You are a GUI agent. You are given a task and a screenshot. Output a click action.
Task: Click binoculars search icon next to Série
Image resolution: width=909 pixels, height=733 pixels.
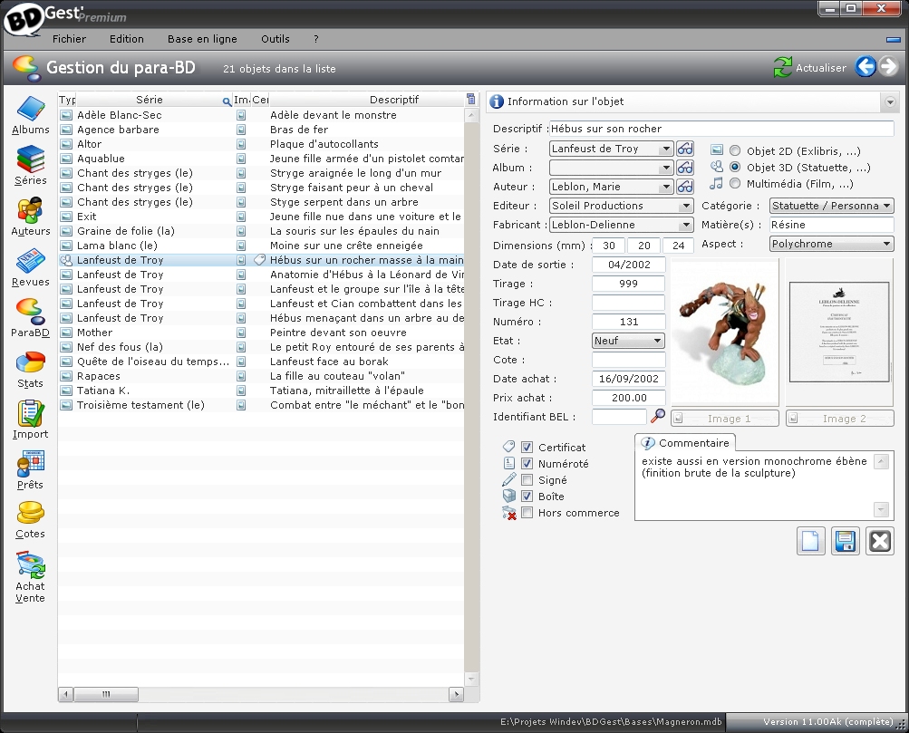685,149
